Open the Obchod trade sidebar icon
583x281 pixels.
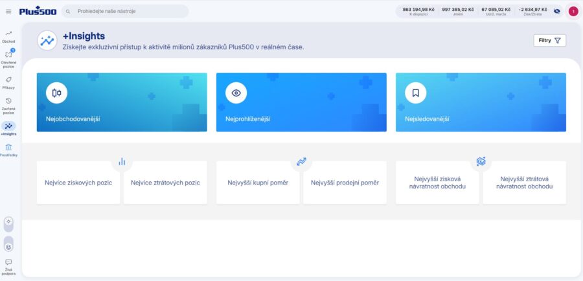[x=8, y=34]
